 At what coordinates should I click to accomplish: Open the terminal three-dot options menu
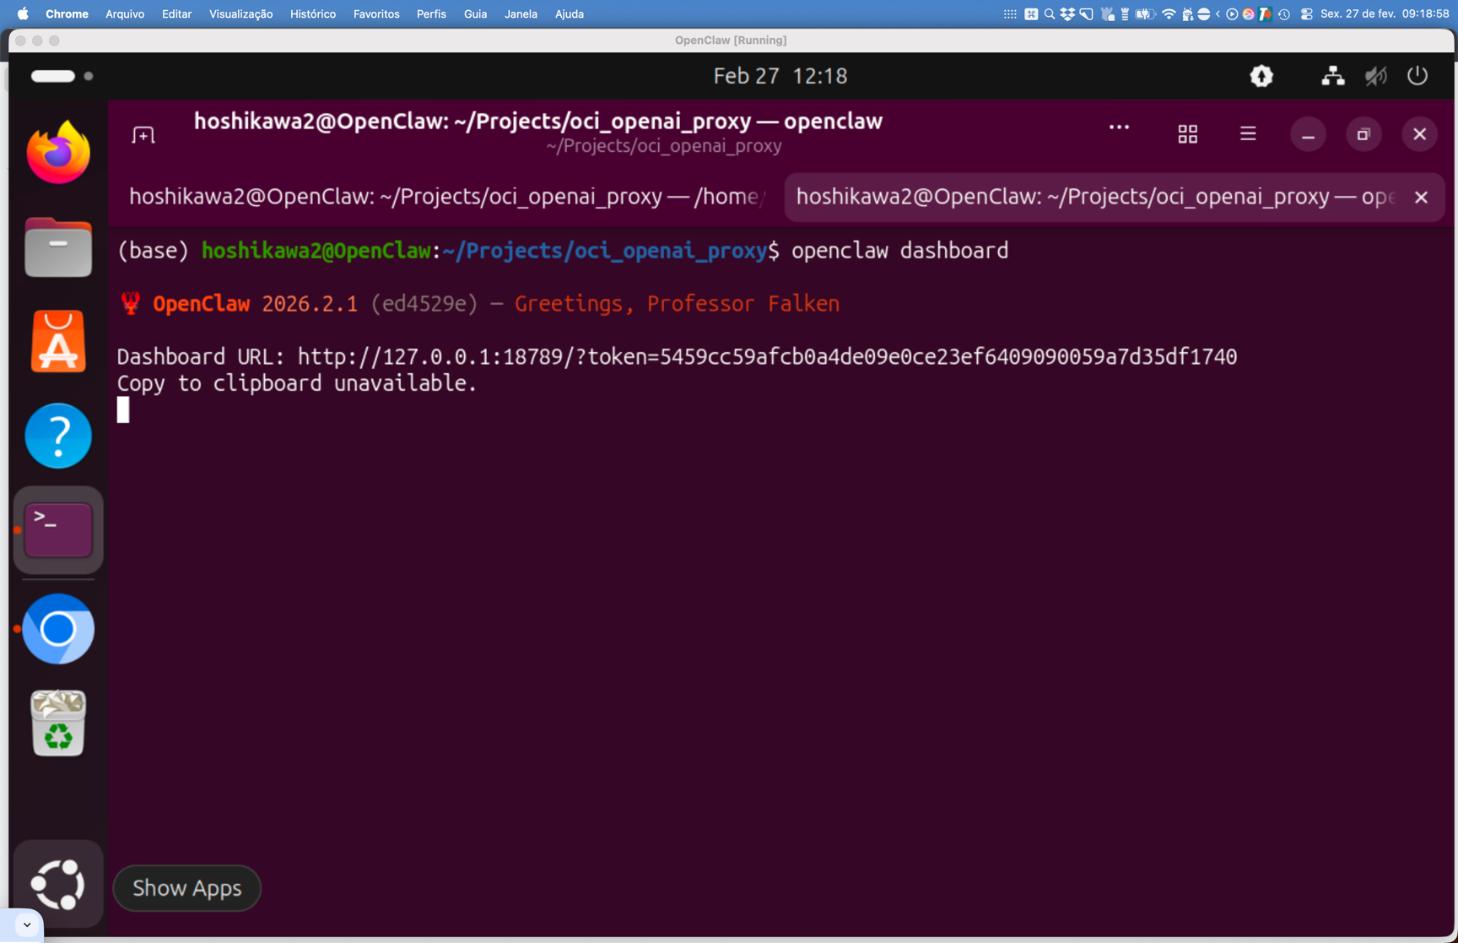pos(1119,127)
